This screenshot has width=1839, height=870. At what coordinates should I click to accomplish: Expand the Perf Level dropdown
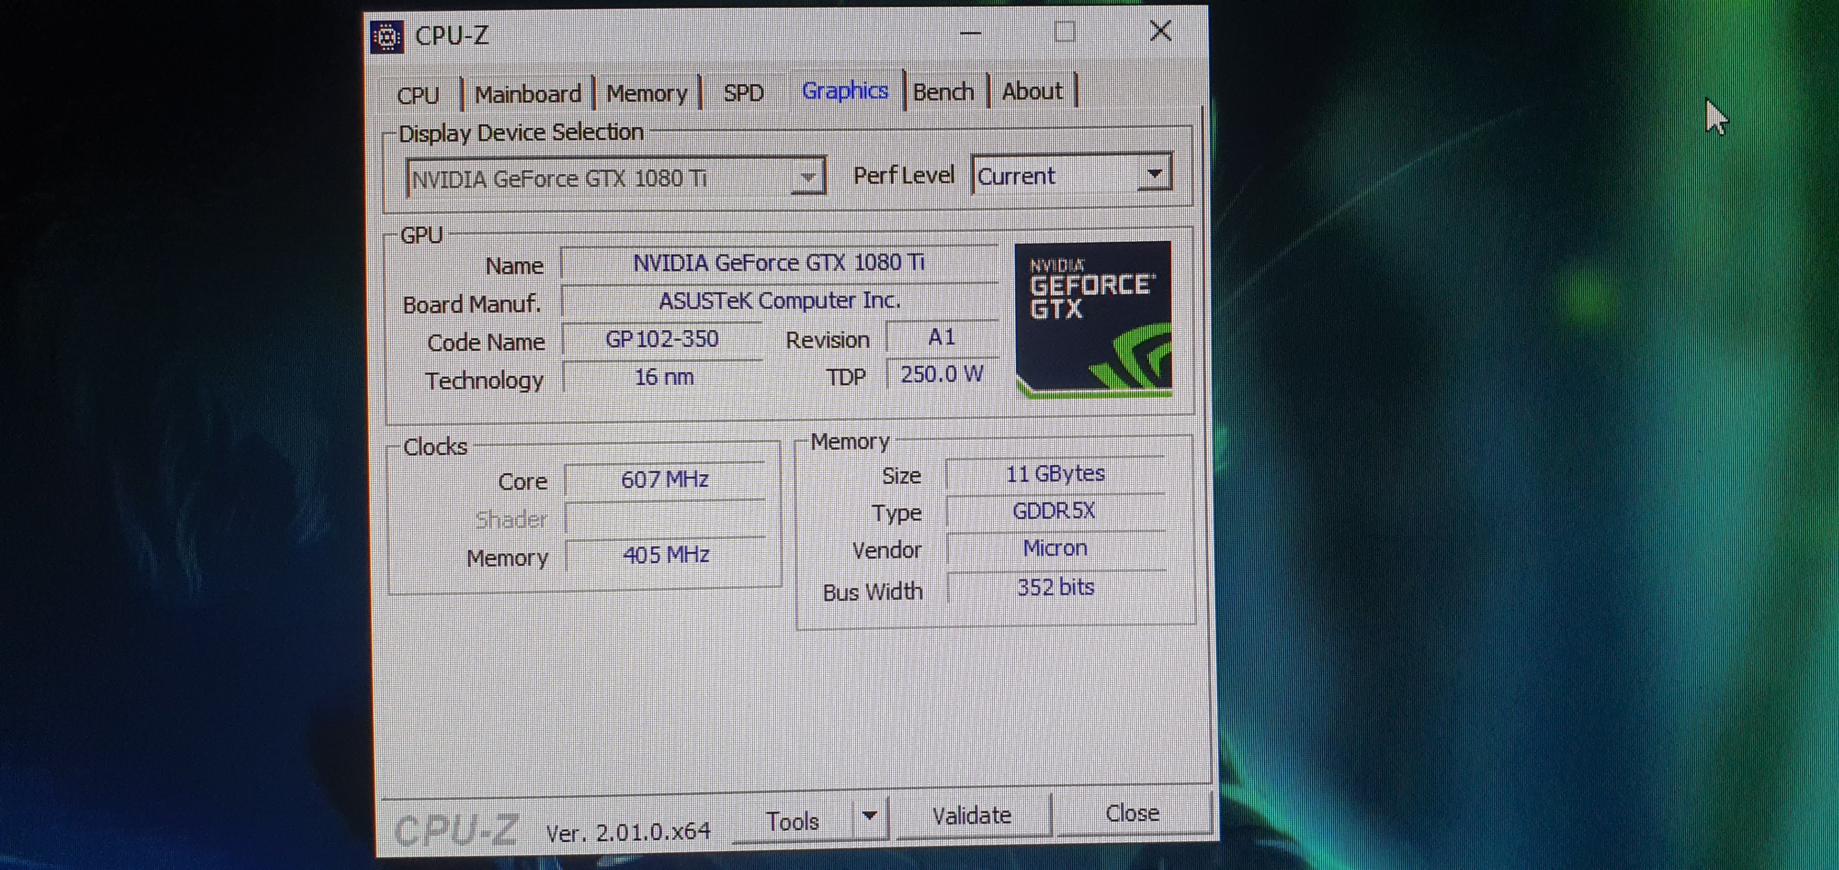(x=1154, y=175)
